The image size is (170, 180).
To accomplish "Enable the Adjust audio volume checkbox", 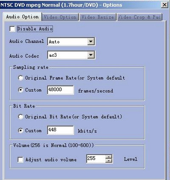I will click(20, 160).
